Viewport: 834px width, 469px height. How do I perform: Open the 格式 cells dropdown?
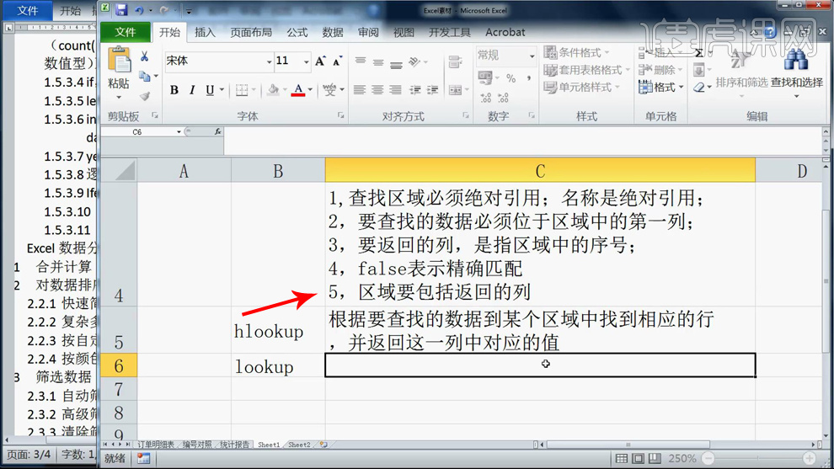pyautogui.click(x=661, y=88)
